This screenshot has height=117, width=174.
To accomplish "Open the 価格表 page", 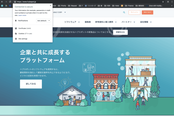I will [x=88, y=22].
